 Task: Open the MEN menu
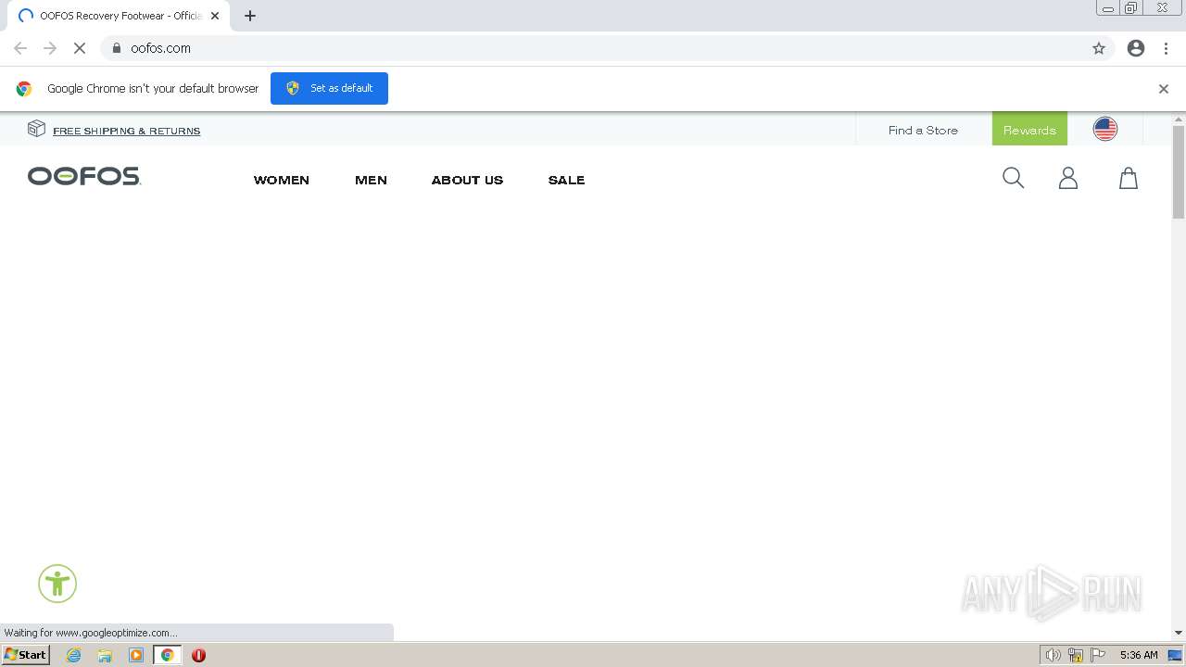pos(371,180)
